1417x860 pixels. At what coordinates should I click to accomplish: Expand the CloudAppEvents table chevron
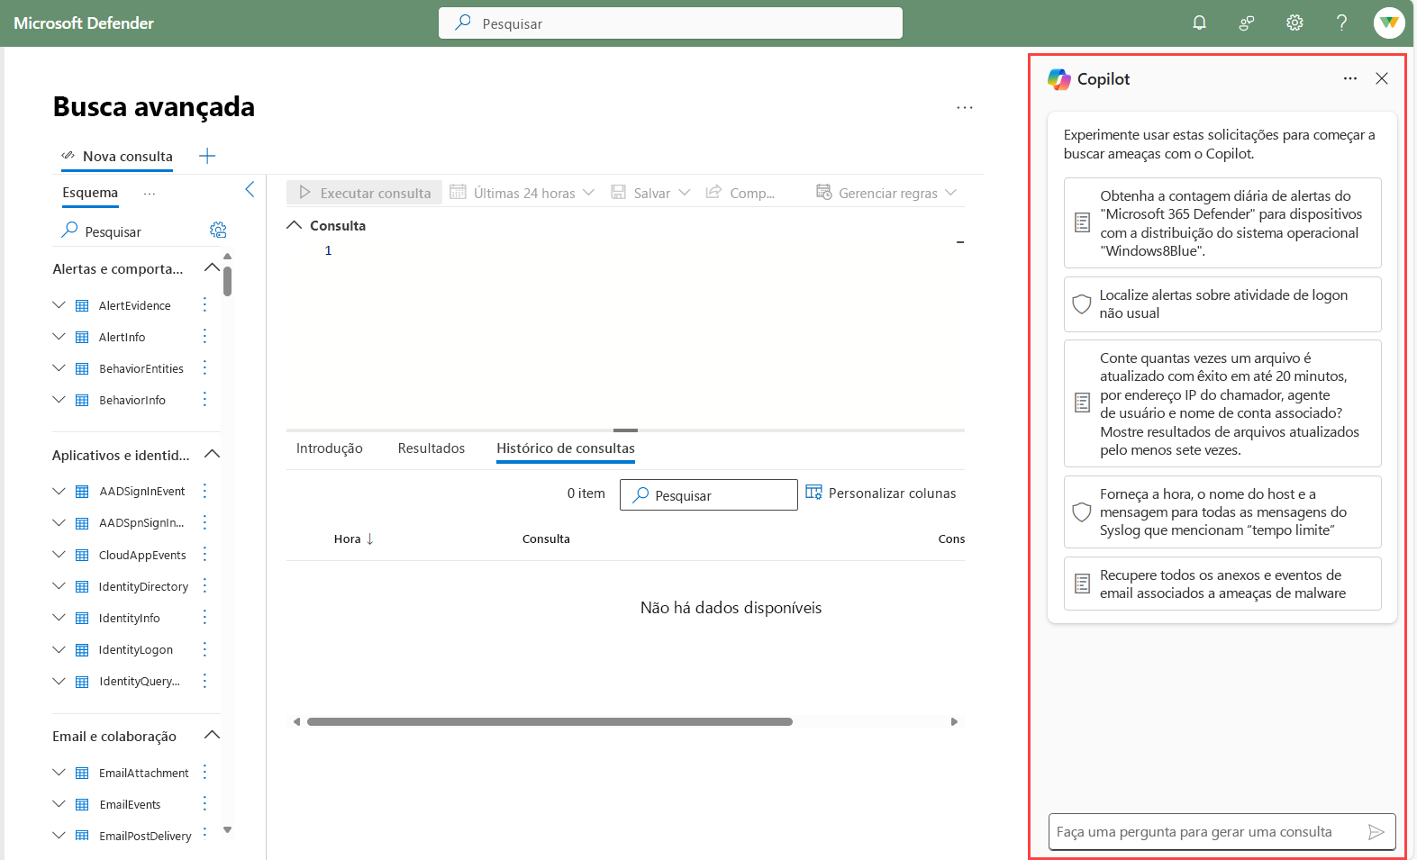tap(59, 555)
